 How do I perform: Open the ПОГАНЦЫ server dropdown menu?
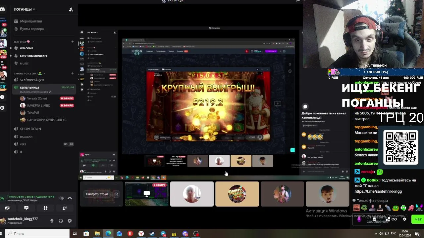pyautogui.click(x=25, y=9)
